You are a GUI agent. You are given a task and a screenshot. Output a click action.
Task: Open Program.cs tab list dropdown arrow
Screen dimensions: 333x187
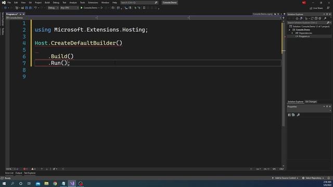(x=20, y=14)
